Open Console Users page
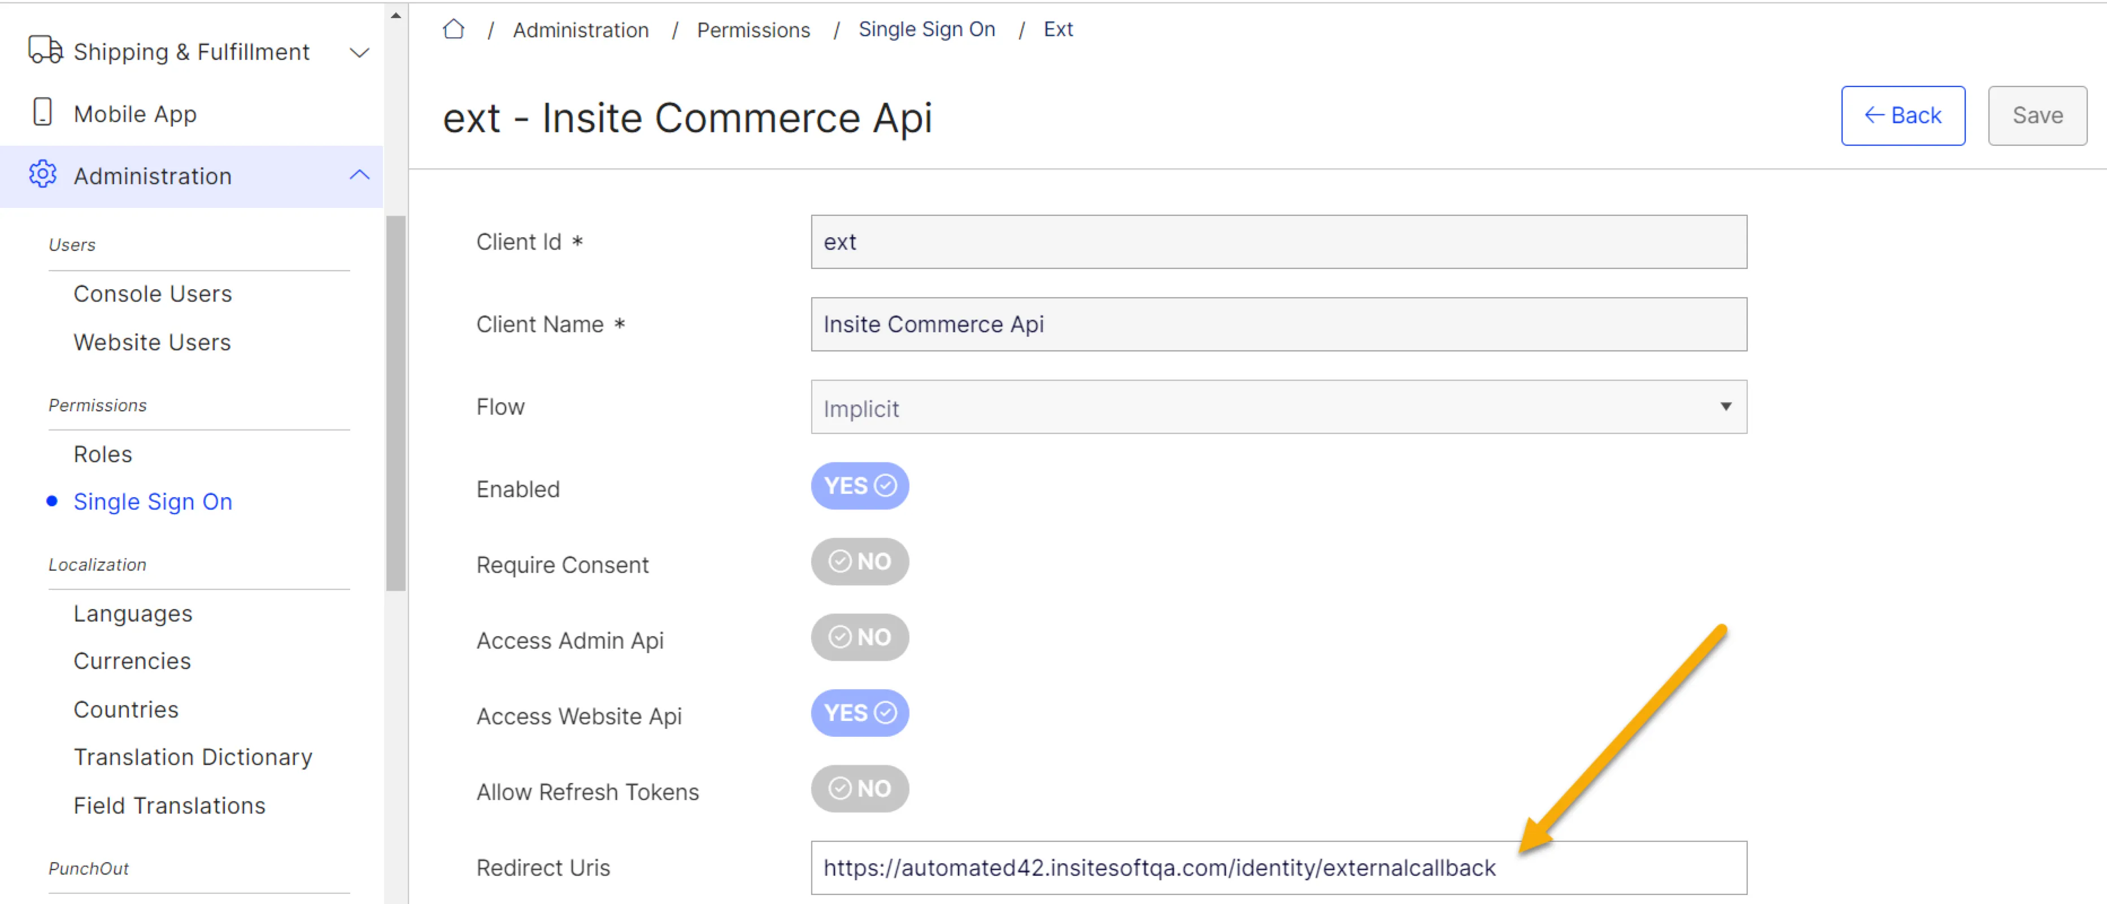Image resolution: width=2107 pixels, height=904 pixels. (153, 294)
